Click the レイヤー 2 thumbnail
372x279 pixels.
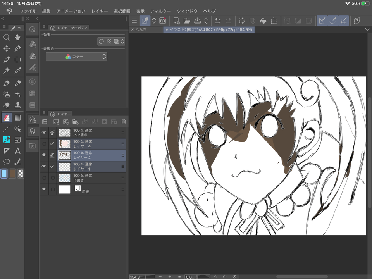click(64, 155)
